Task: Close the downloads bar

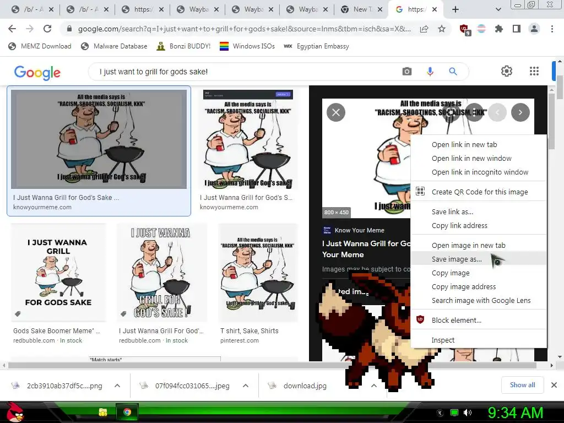Action: coord(554,385)
